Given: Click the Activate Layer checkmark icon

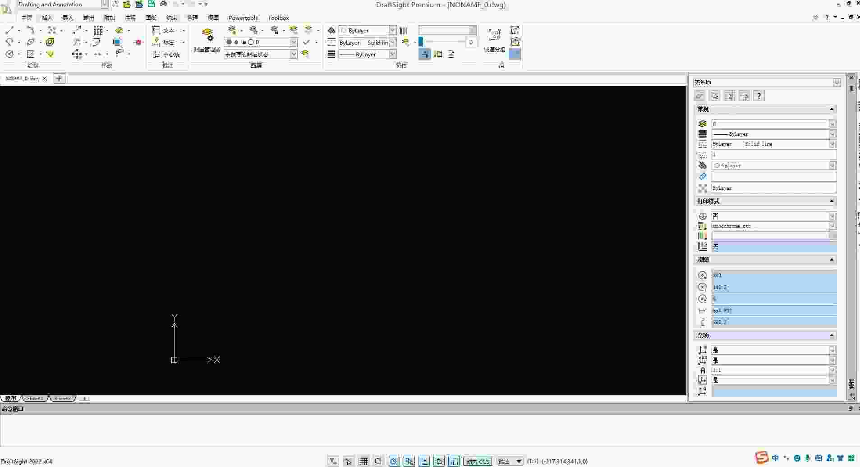Looking at the screenshot, I should [307, 42].
